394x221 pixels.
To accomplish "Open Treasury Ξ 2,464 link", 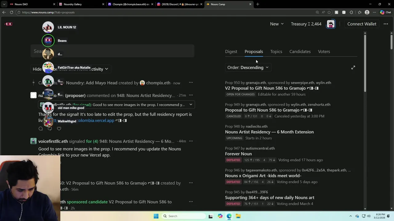I will click(306, 24).
